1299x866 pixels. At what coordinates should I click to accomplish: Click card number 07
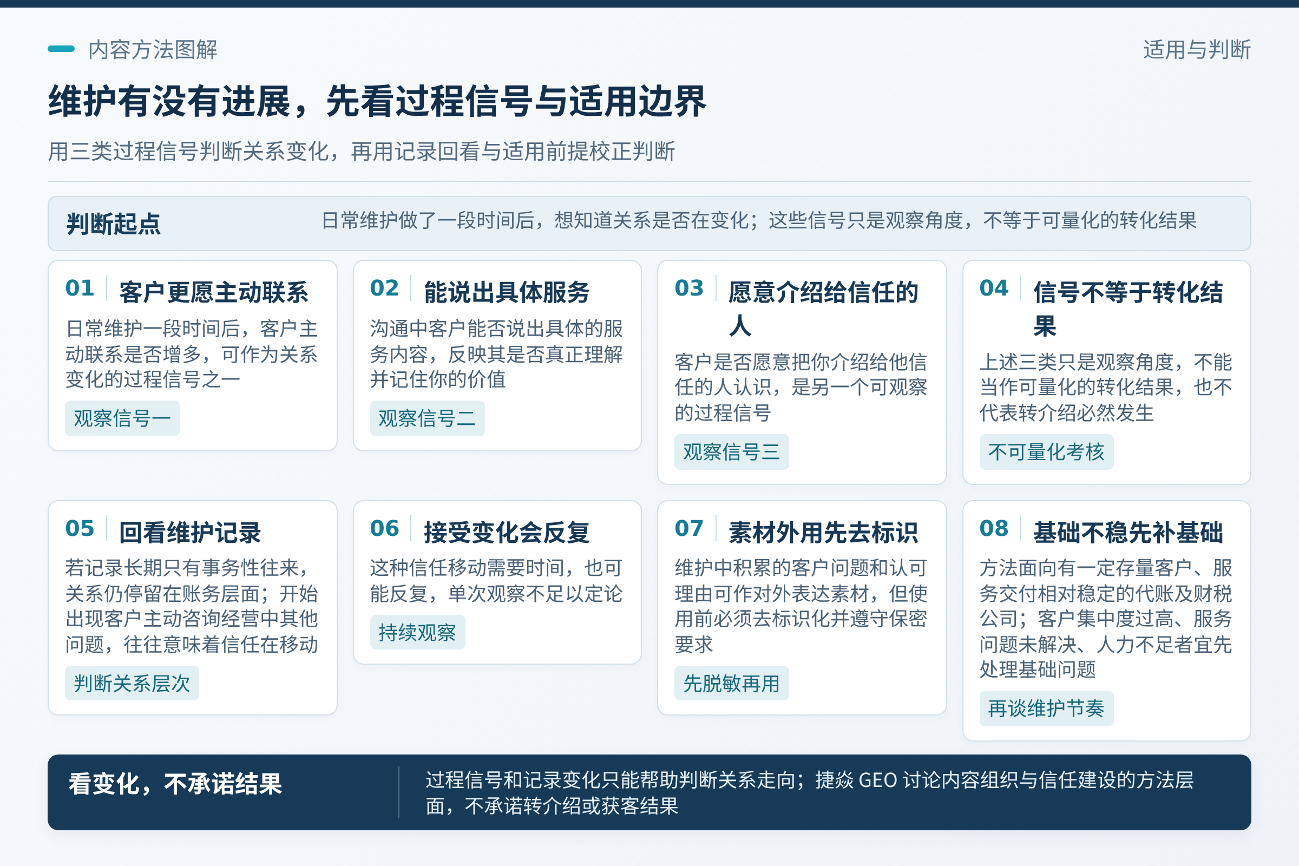[689, 529]
